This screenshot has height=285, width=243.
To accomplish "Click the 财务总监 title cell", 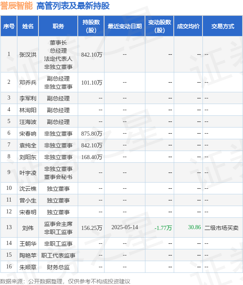I will point(58,267).
